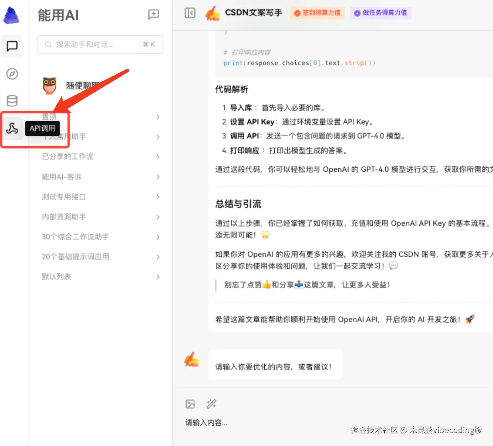Screen dimensions: 493x446
Task: Click the 请输入你要优化的内容 message bubble
Action: point(276,365)
